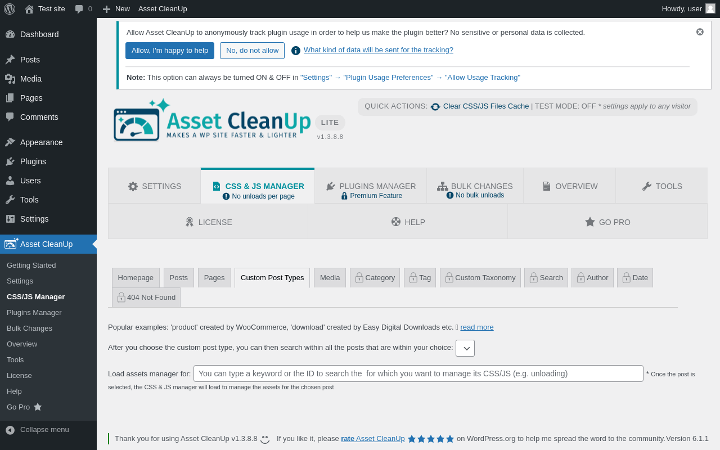Select the Custom Post Types sub-tab
720x450 pixels.
point(272,278)
